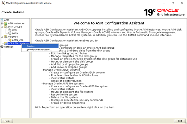The image size is (187, 124).
Task: Click the Create or delete snapshots line
Action: tap(68, 103)
